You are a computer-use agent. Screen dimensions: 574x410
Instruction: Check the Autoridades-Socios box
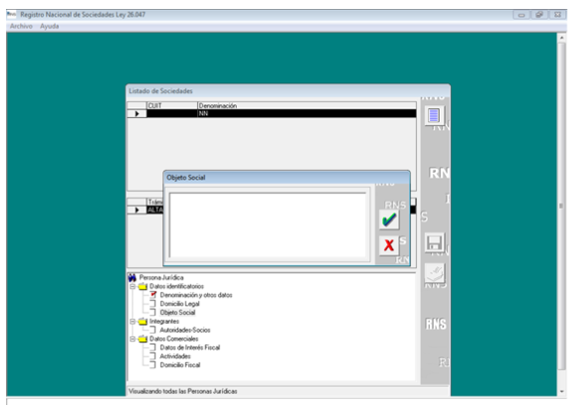(x=153, y=330)
